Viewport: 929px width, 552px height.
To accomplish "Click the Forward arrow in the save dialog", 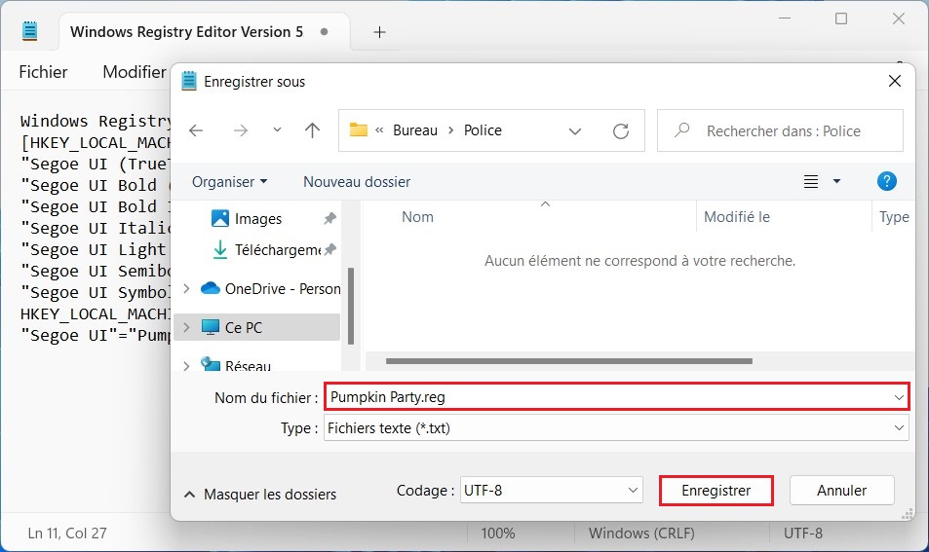I will [241, 130].
